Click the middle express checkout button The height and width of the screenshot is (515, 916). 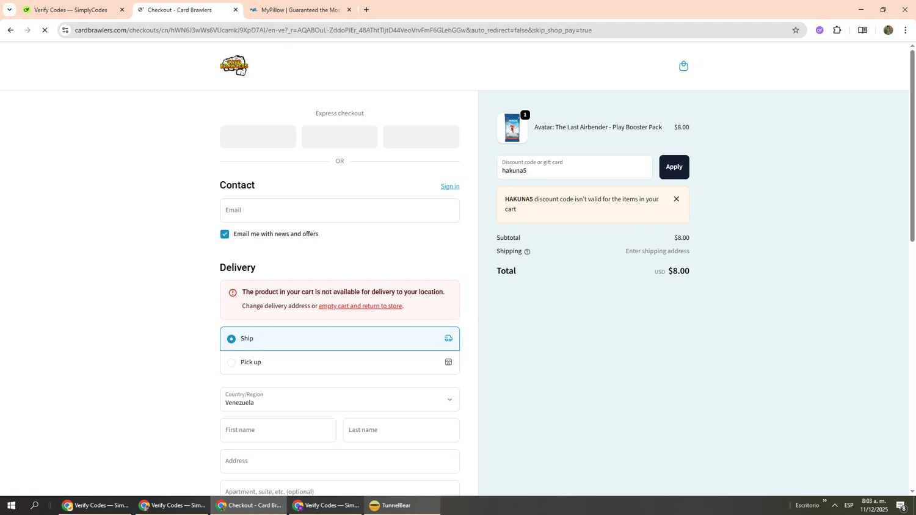(340, 137)
